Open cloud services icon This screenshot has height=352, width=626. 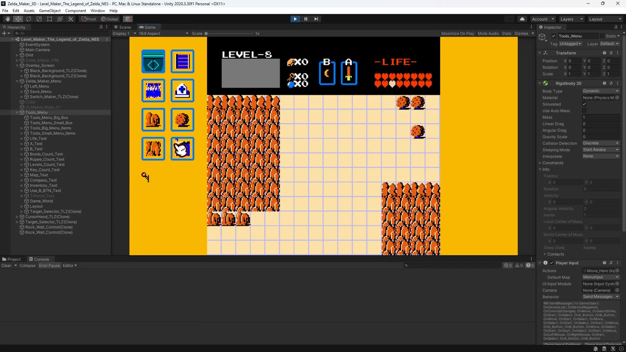pos(522,19)
